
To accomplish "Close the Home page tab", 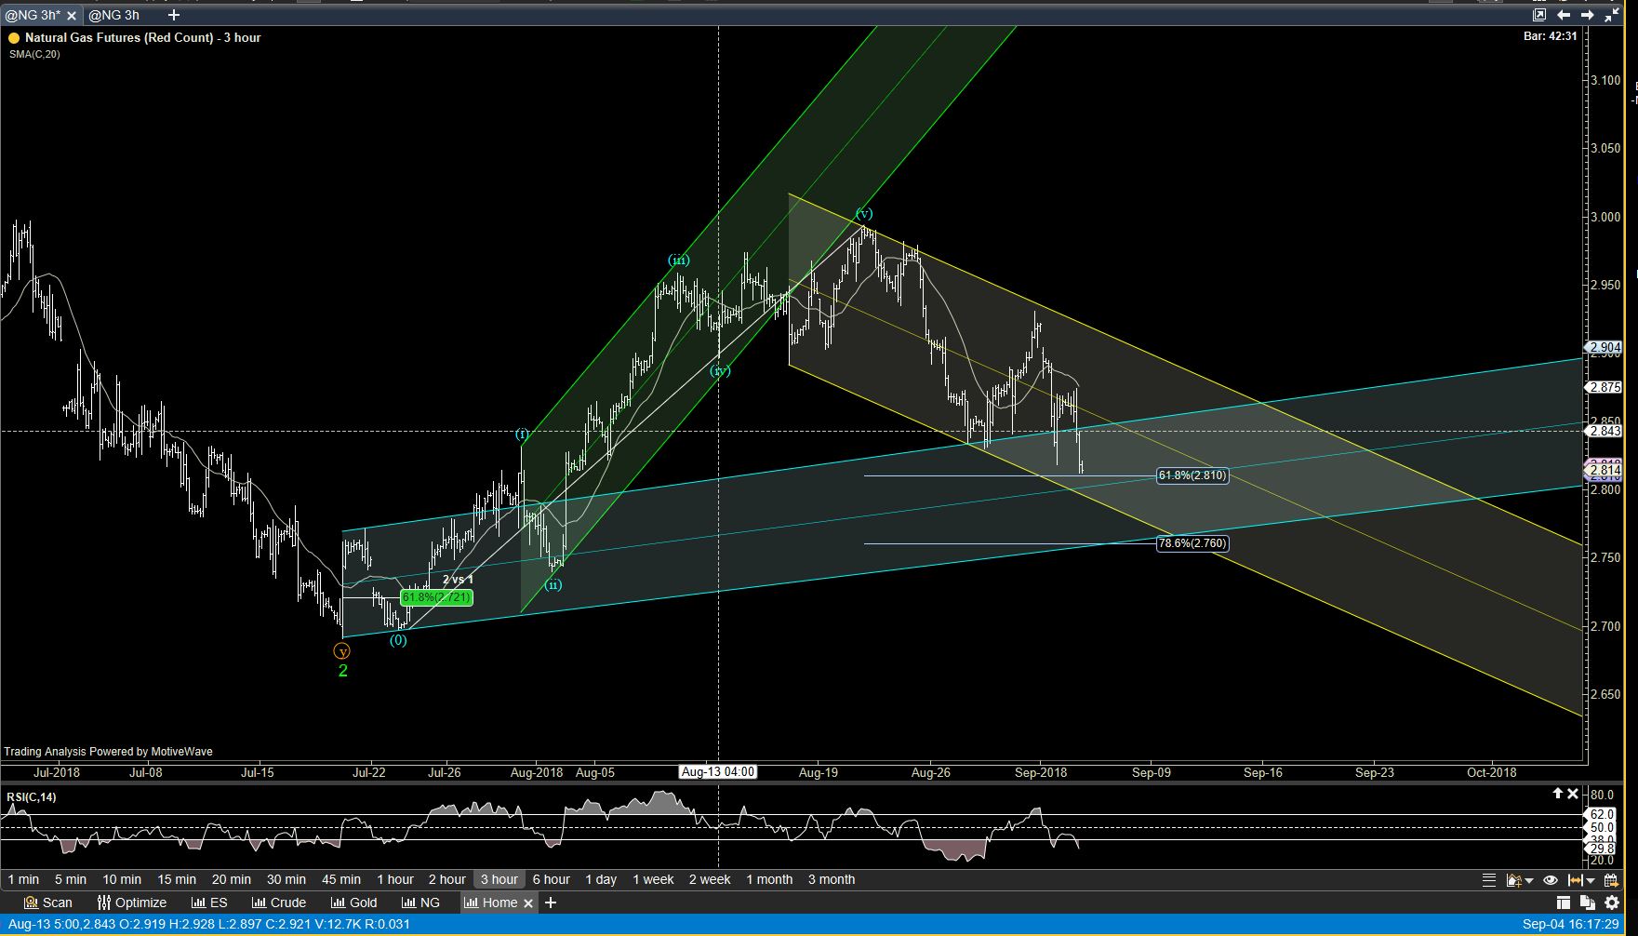I will (x=528, y=903).
